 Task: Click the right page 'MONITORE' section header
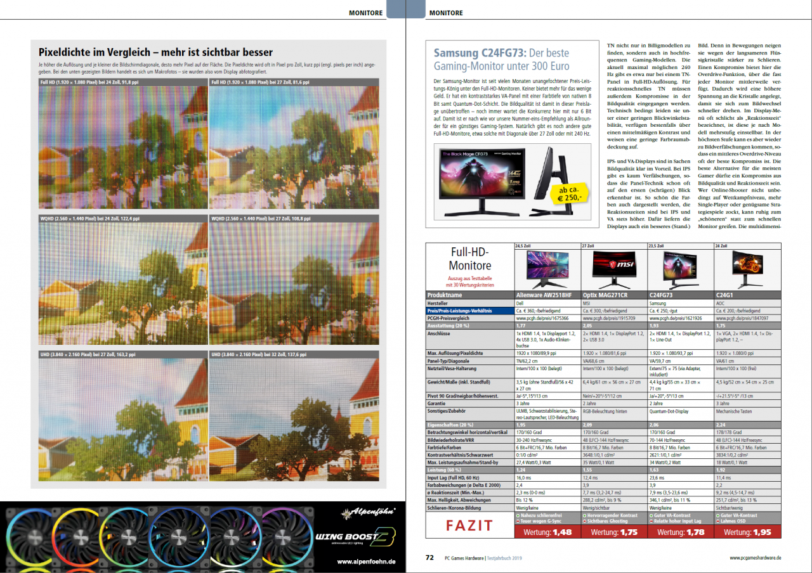(446, 13)
